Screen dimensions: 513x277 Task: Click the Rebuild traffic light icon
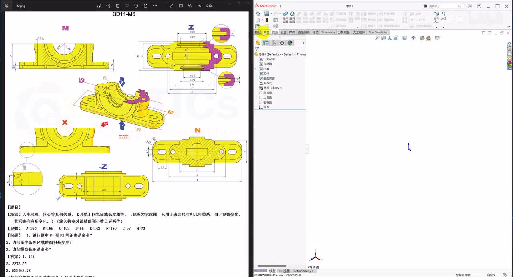tap(267, 20)
